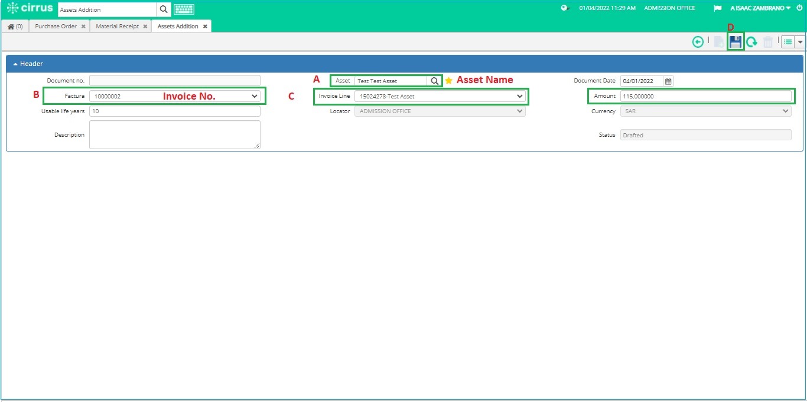
Task: Open the dropdown arrow beside list view
Action: click(801, 42)
